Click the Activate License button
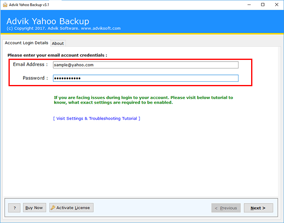 point(71,208)
